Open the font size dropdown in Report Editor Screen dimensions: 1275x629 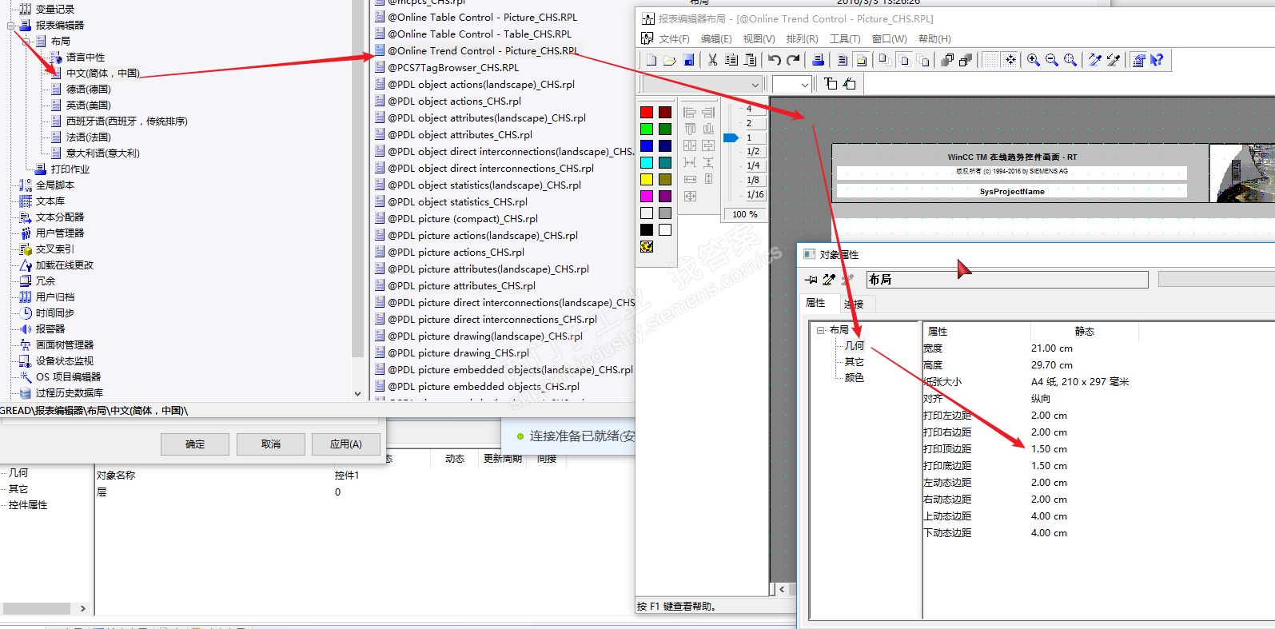(x=805, y=84)
